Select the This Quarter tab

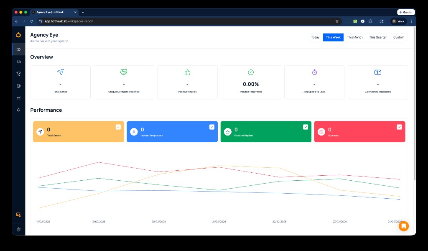coord(377,37)
